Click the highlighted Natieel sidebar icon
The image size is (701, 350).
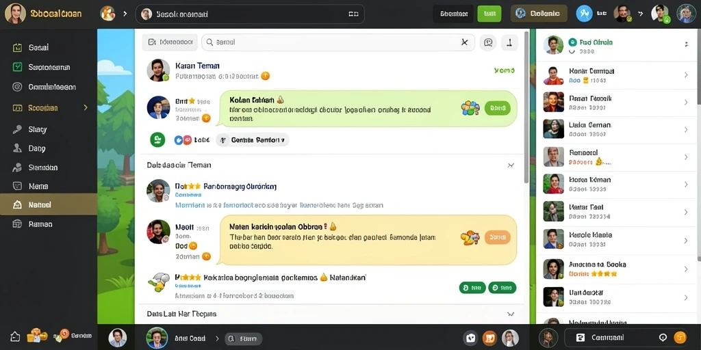[17, 205]
